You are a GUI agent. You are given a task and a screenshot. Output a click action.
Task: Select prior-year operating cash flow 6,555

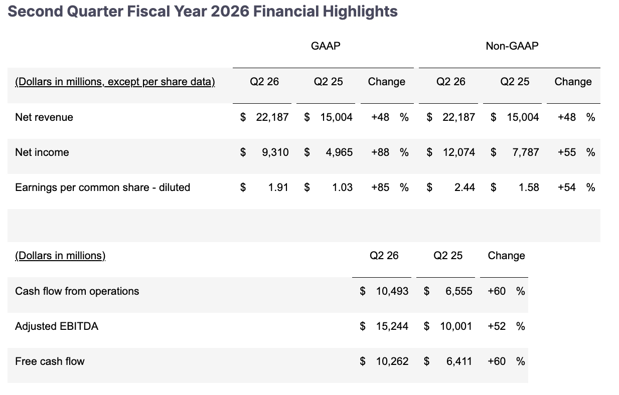click(459, 291)
